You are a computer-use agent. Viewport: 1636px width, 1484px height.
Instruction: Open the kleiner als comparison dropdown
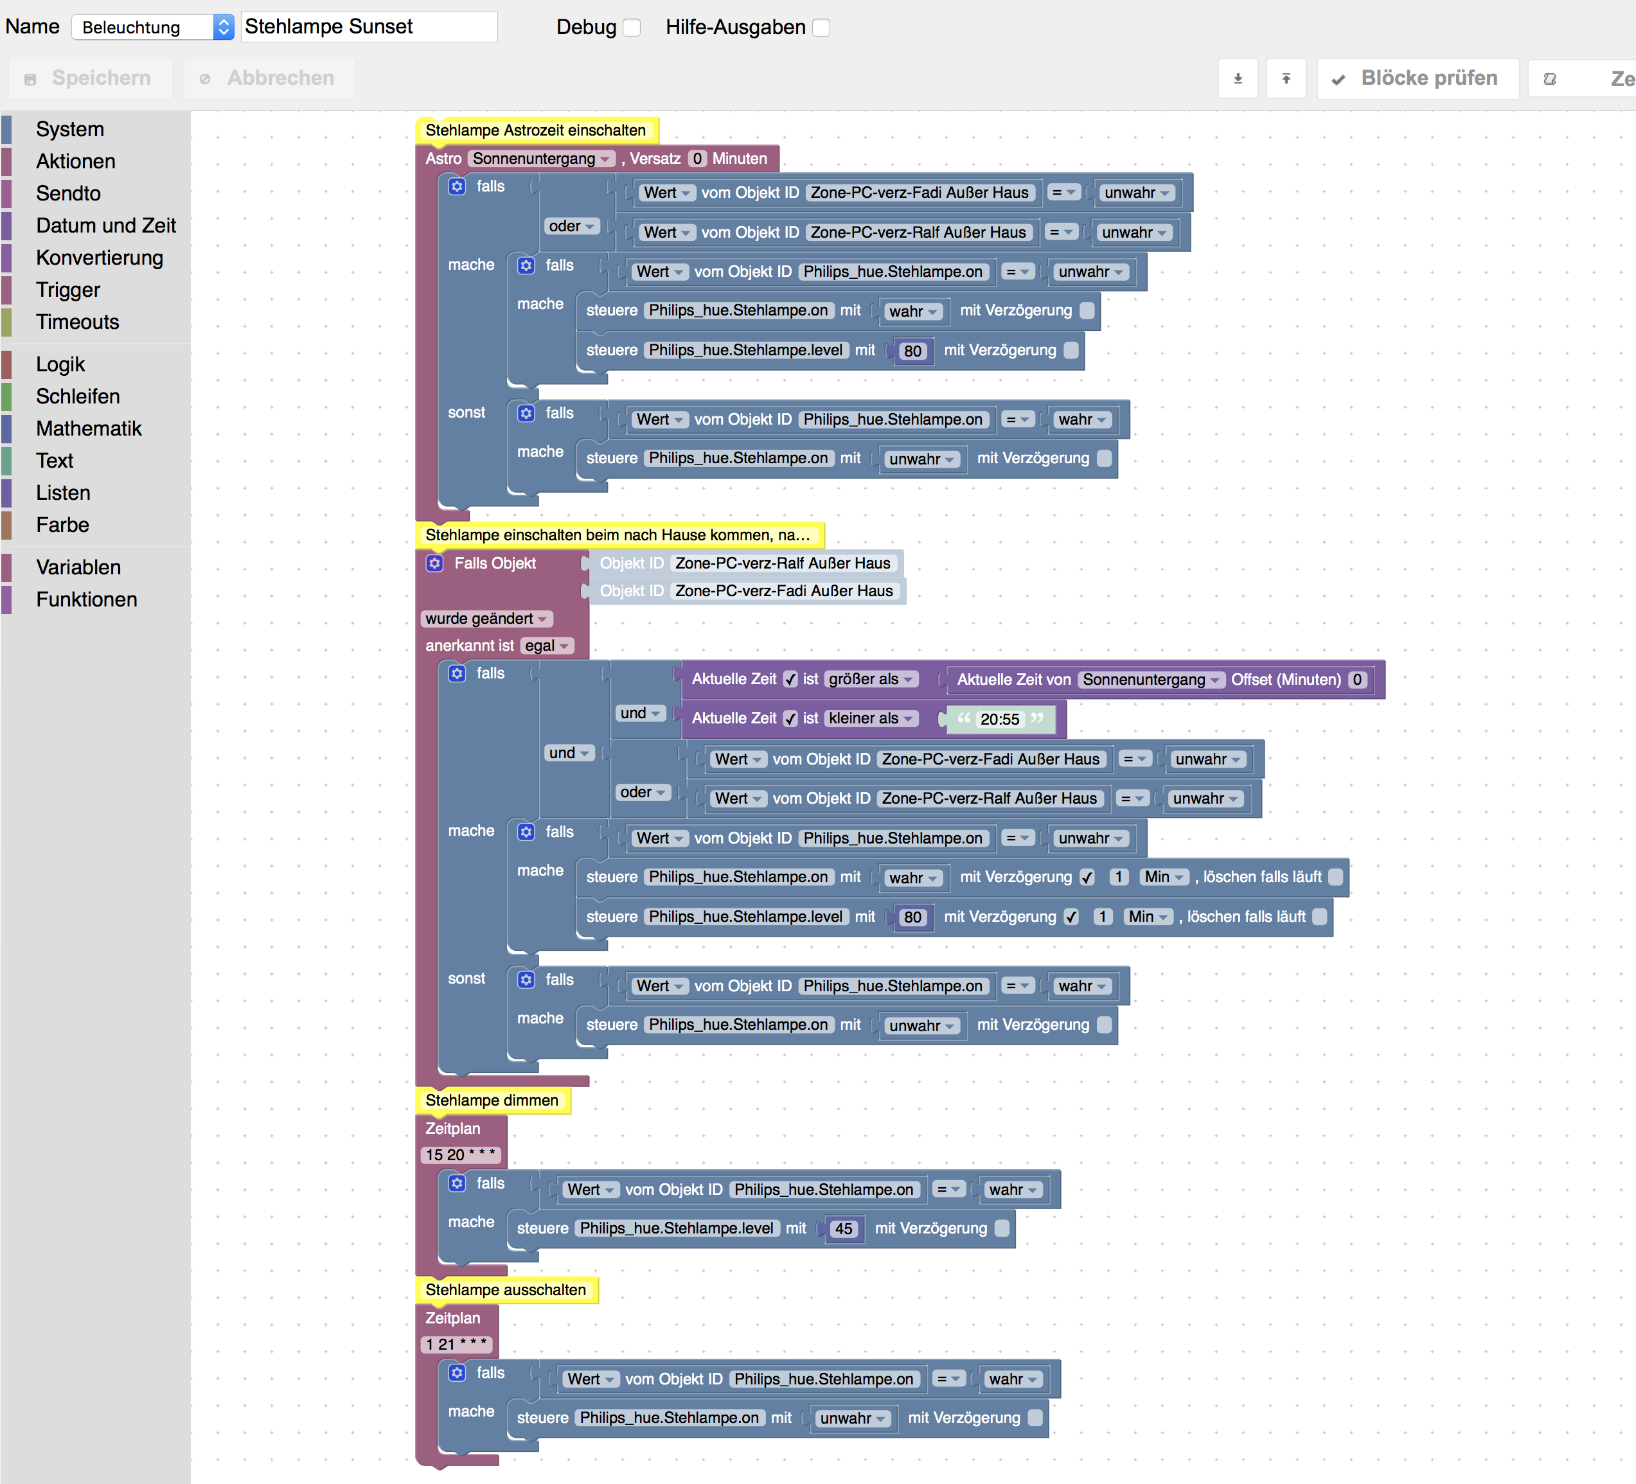871,719
